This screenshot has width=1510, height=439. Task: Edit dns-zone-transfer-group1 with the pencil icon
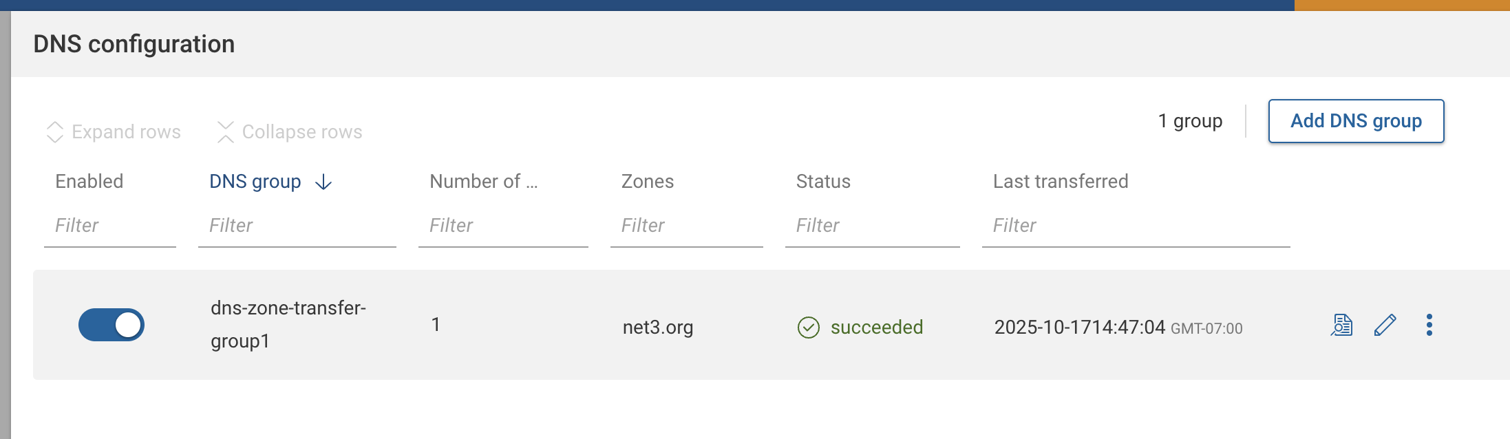pyautogui.click(x=1385, y=324)
